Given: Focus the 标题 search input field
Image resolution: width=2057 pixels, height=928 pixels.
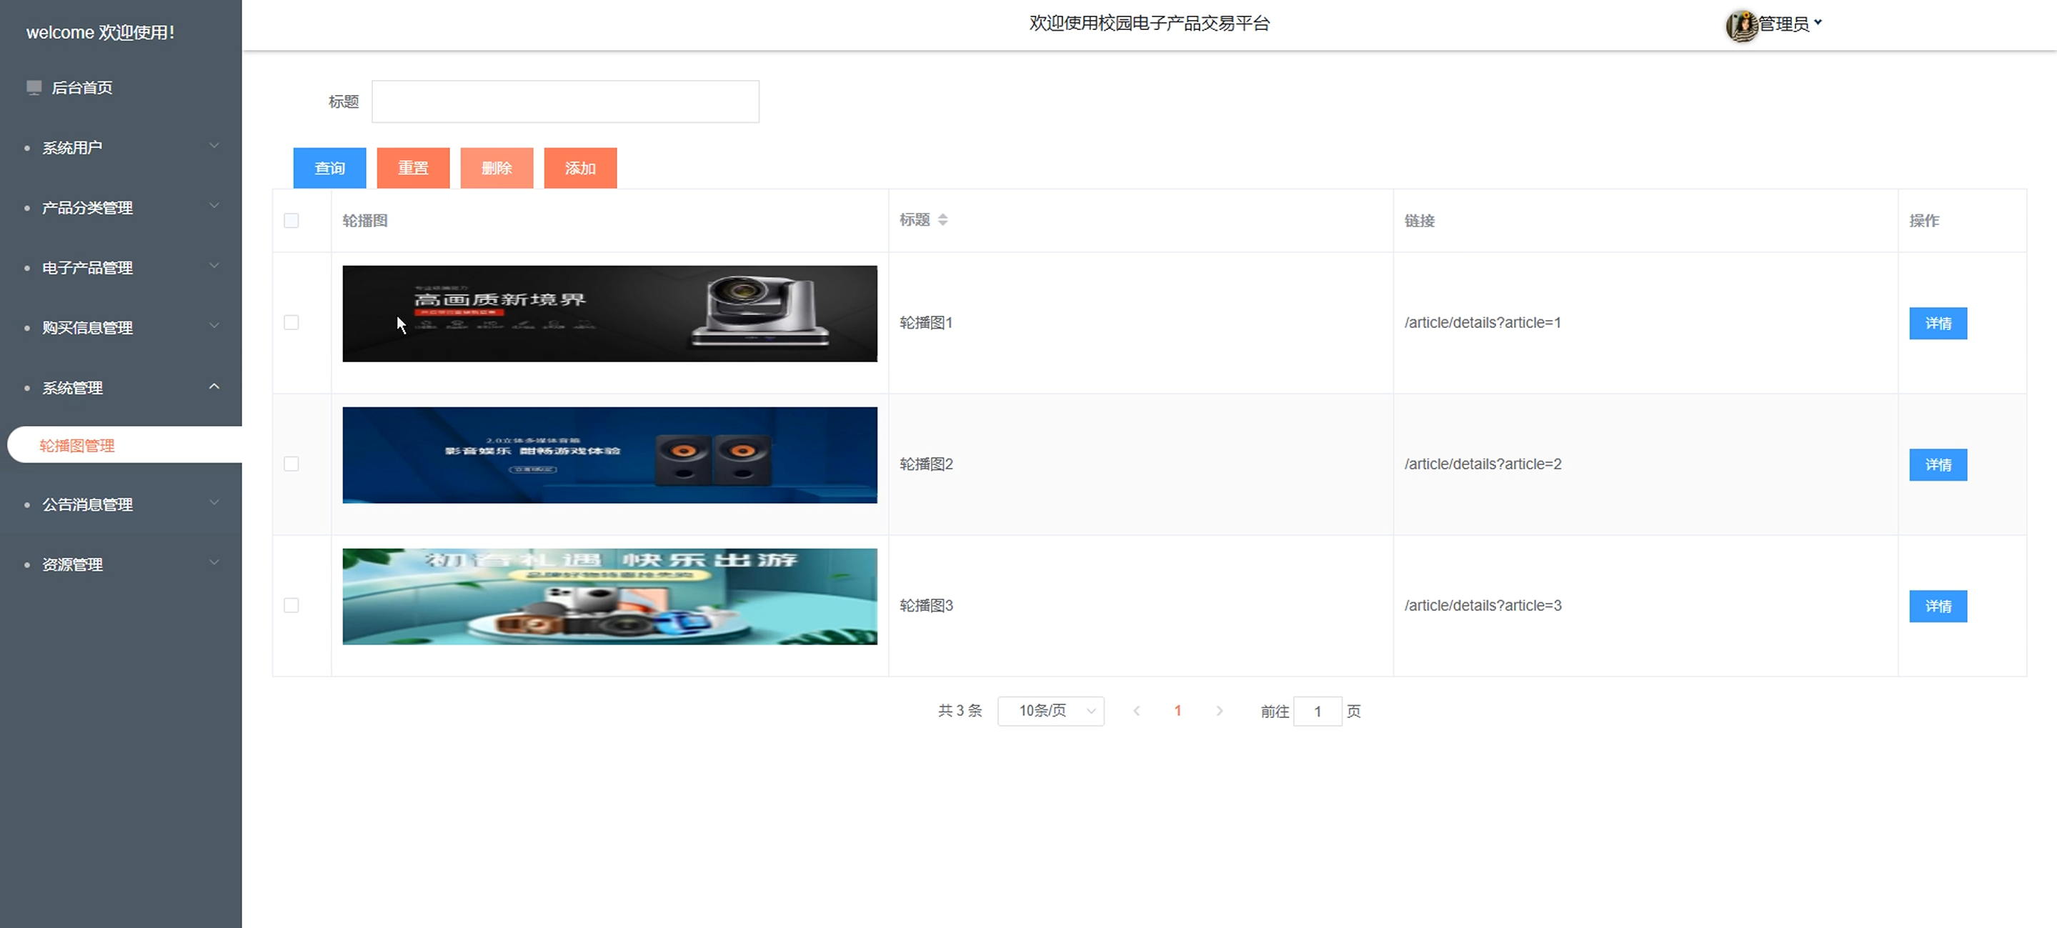Looking at the screenshot, I should point(564,101).
